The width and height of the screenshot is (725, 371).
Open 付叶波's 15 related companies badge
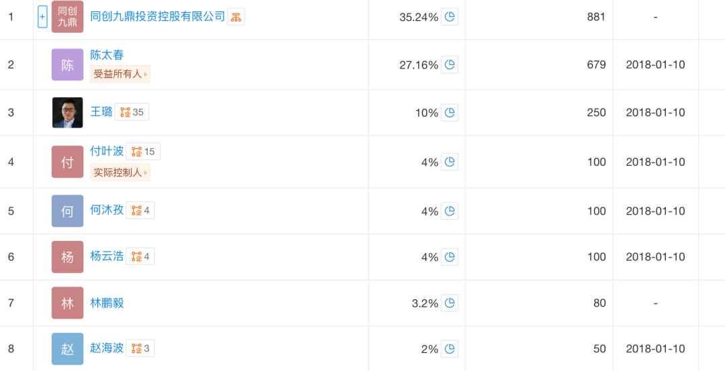pyautogui.click(x=143, y=152)
